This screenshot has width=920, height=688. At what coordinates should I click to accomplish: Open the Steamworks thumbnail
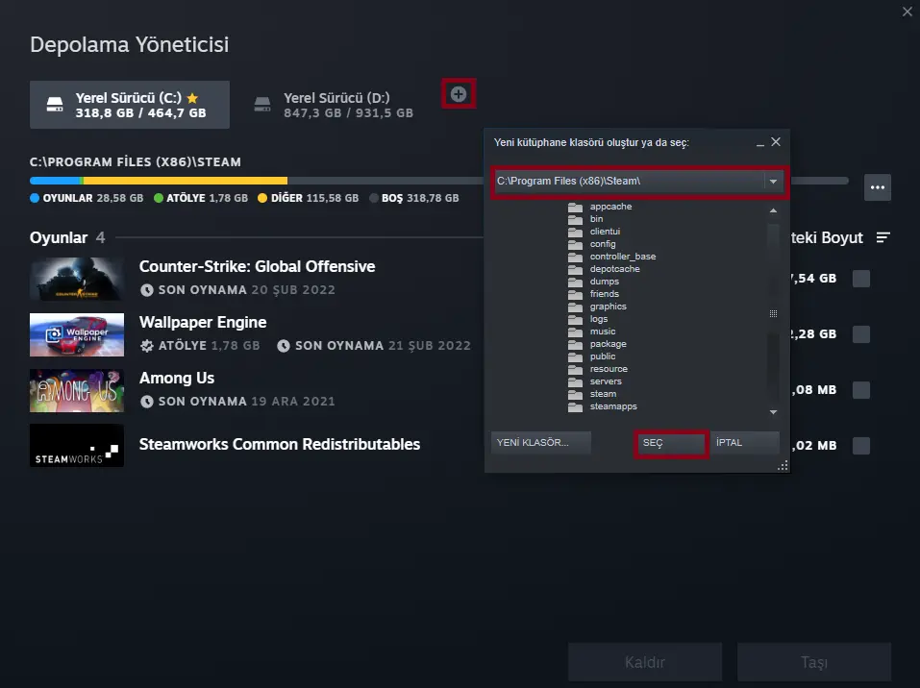77,446
